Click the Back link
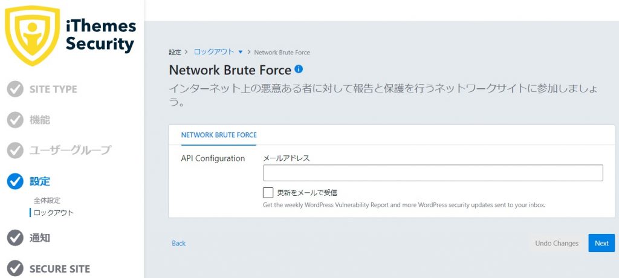619x278 pixels. coord(178,243)
